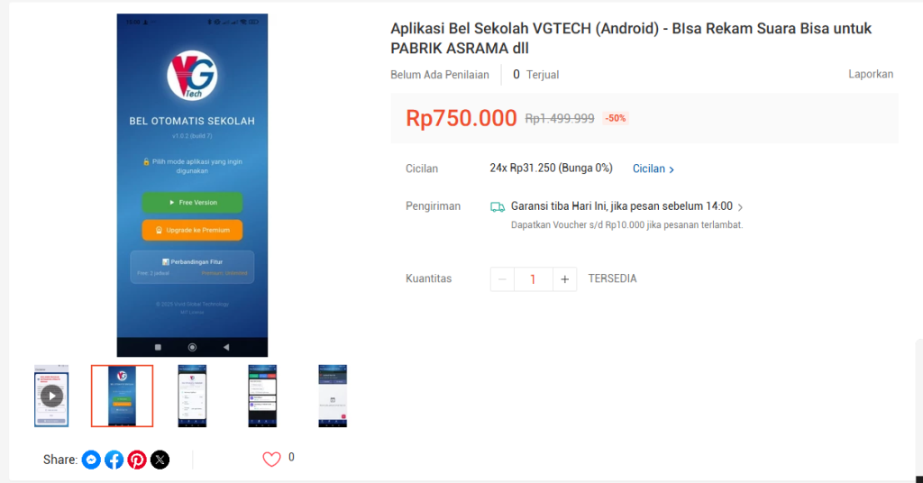This screenshot has height=483, width=923.
Task: Favorite the product with heart icon
Action: [x=271, y=459]
